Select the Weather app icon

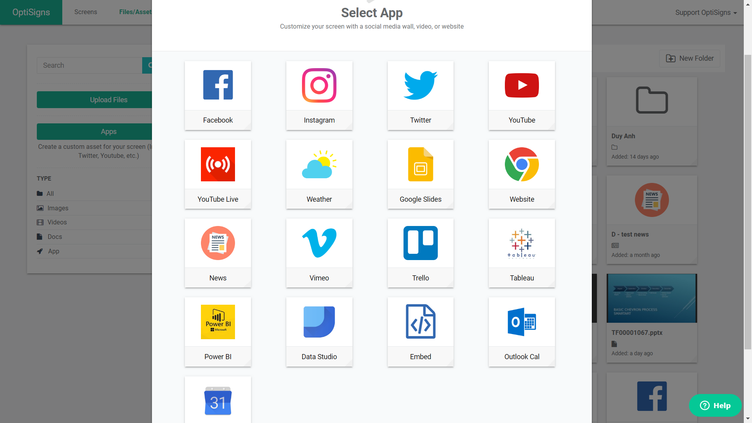click(x=319, y=164)
